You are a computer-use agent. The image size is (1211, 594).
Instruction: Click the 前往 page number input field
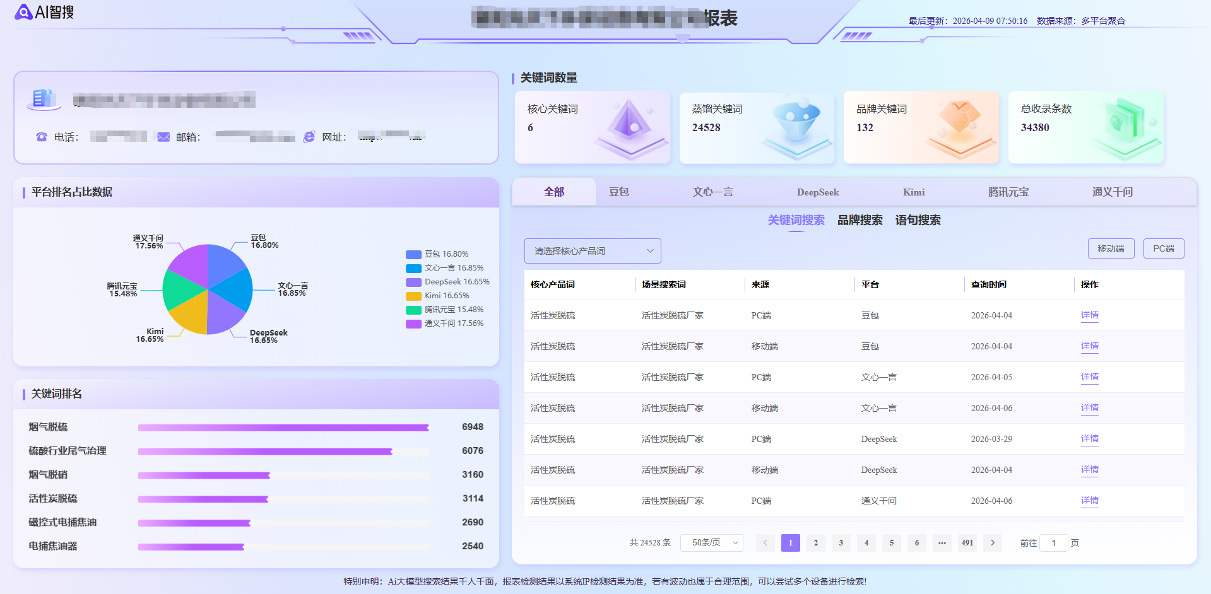(x=1054, y=543)
